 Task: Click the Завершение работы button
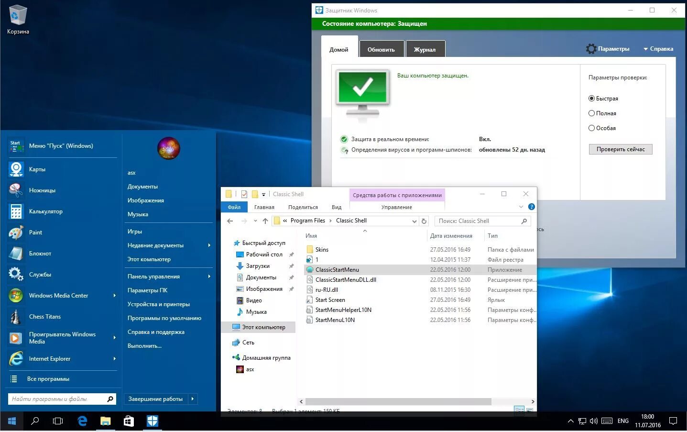155,399
